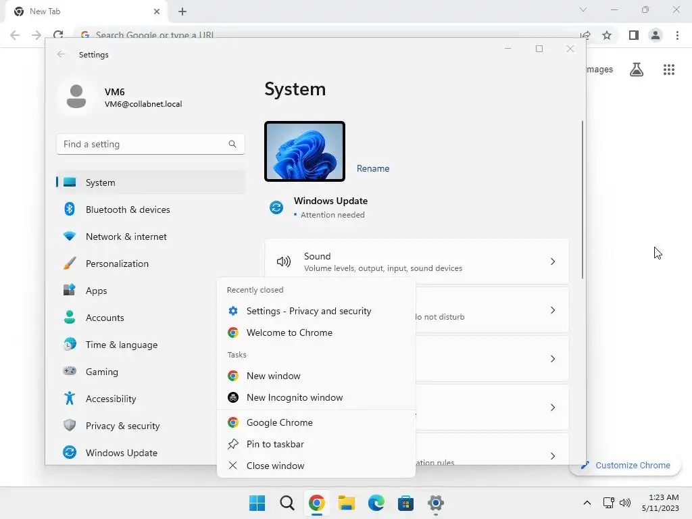Image resolution: width=692 pixels, height=519 pixels.
Task: Open the Windows Start menu
Action: (257, 503)
